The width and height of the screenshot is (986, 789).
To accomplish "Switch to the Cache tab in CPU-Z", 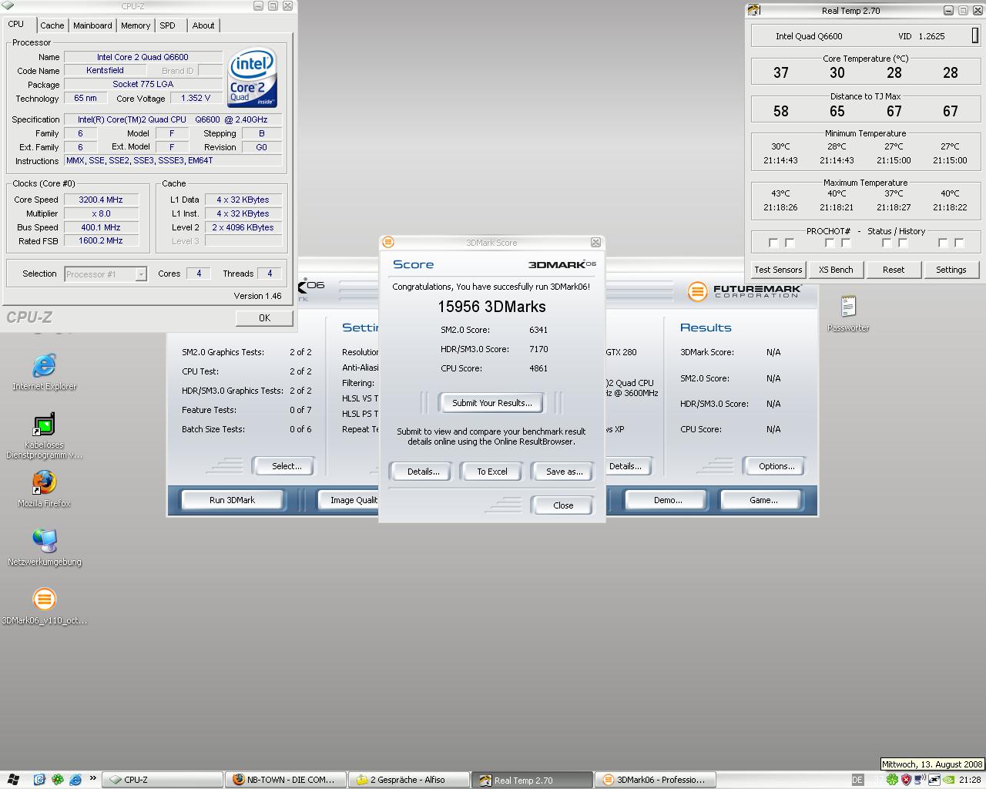I will pos(52,25).
